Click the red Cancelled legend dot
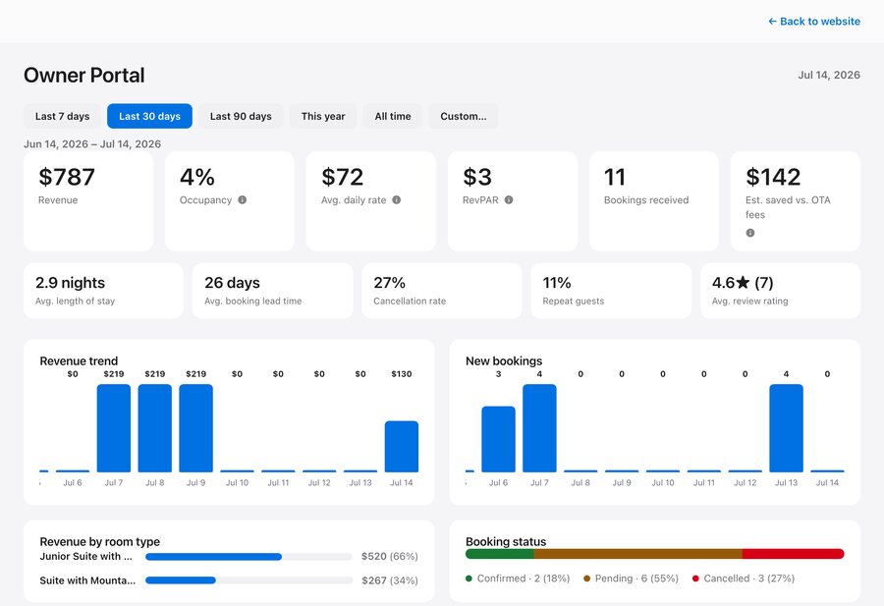This screenshot has width=884, height=606. pos(695,578)
